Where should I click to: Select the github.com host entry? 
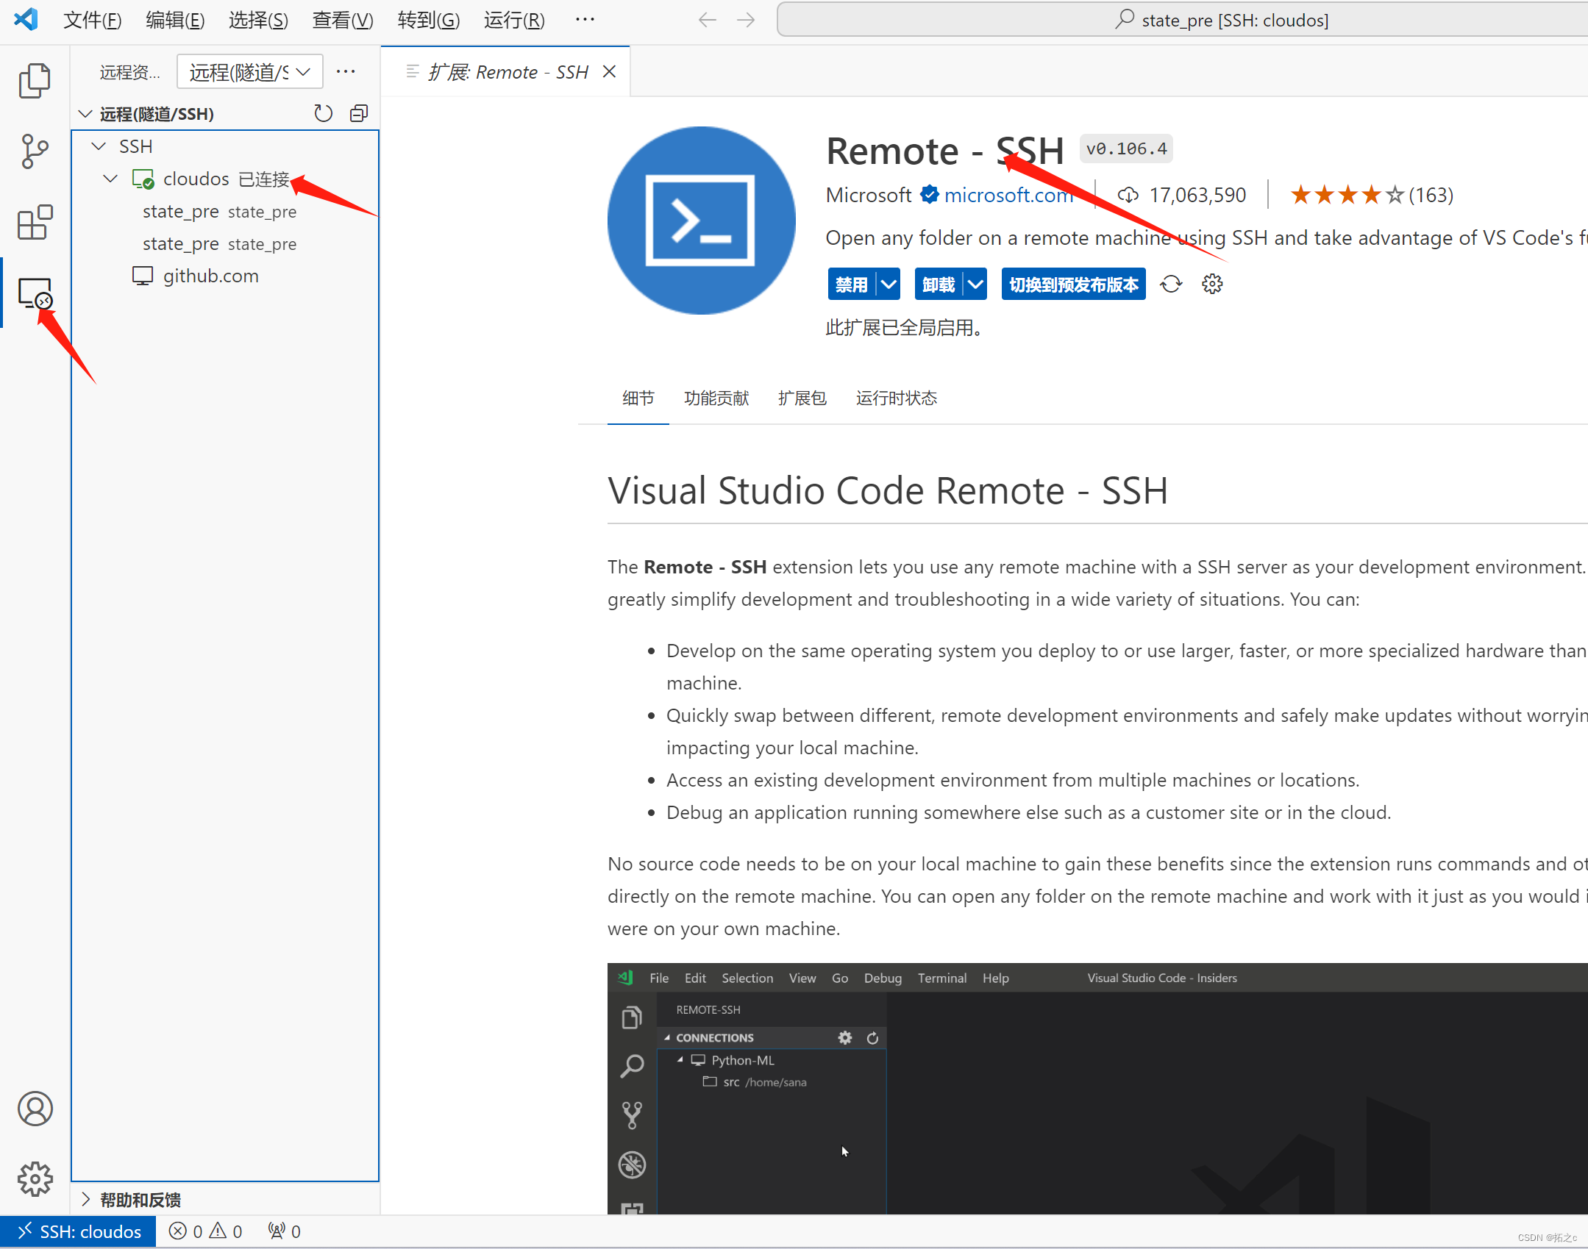(211, 276)
